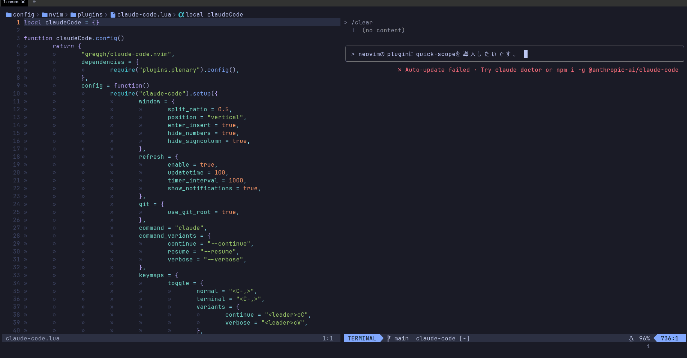Click the config folder icon in breadcrumb

pos(9,15)
